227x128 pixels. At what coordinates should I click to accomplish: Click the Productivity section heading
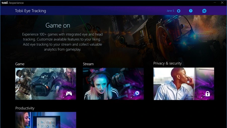point(25,108)
